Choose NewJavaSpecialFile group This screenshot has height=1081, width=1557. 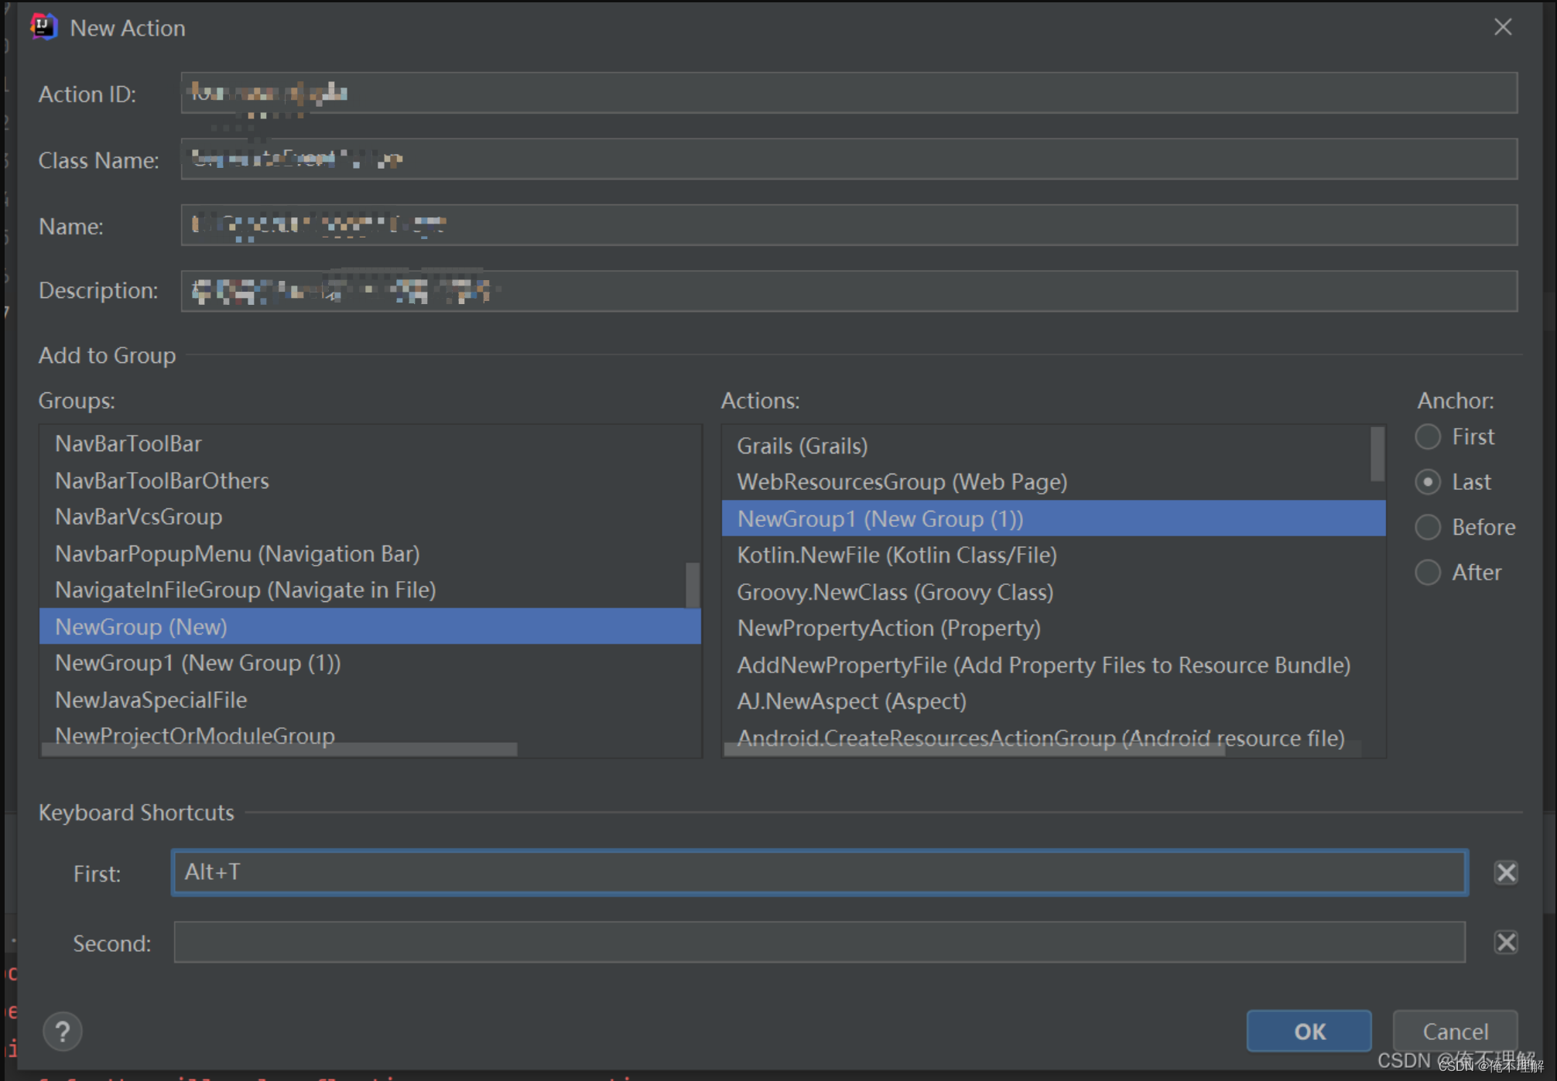pos(370,700)
